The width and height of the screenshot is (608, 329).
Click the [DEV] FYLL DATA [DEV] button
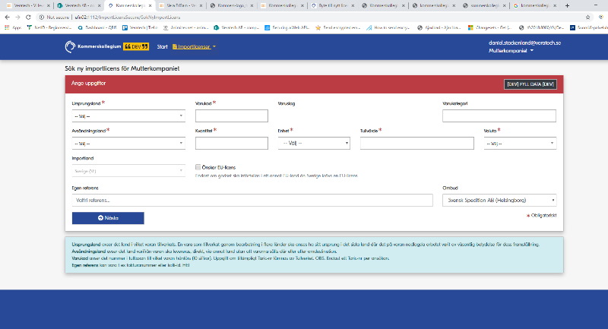[531, 84]
